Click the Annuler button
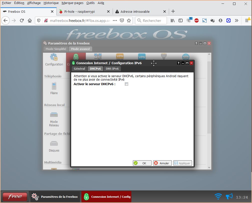 tap(162, 163)
